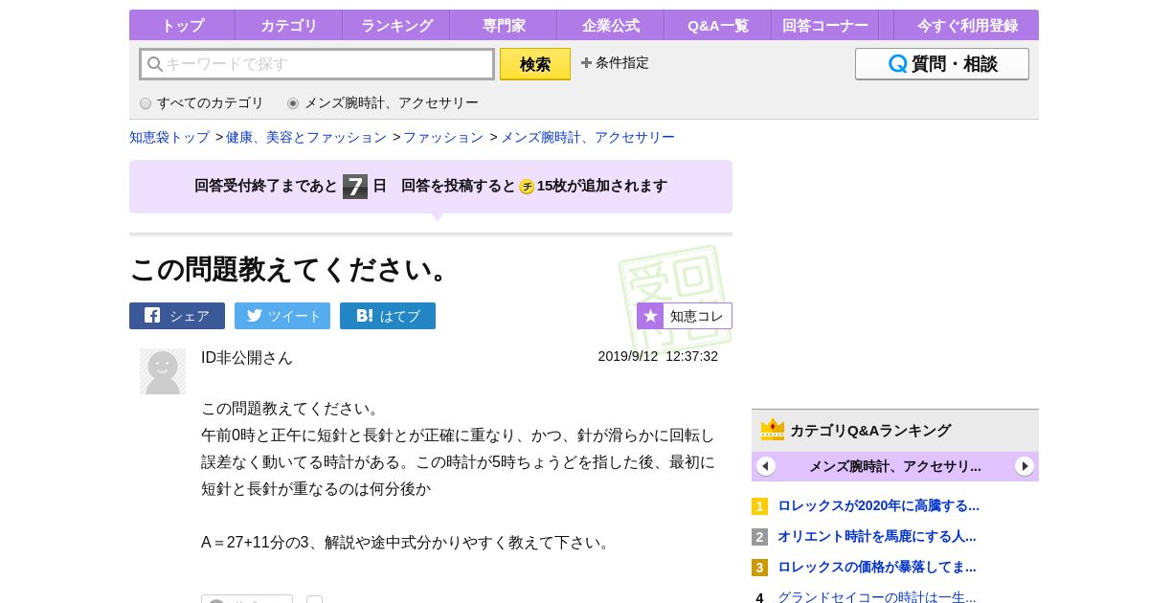Click the gray number 2 ranking badge

pos(759,537)
